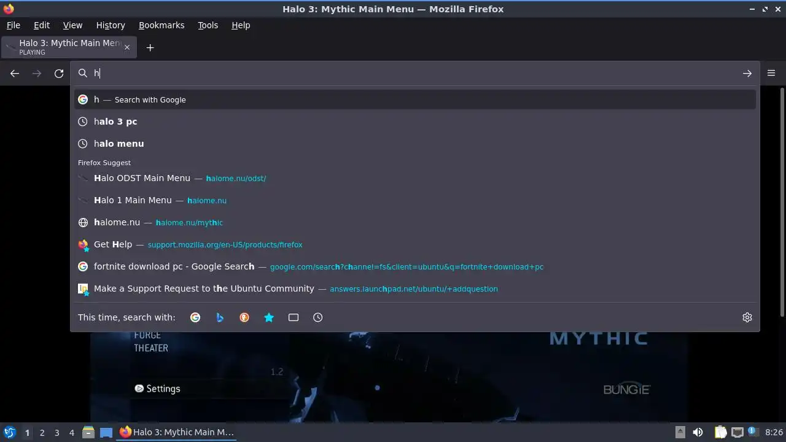Screen dimensions: 786x442
Task: Open the Get Help Firefox support suggestion
Action: pyautogui.click(x=415, y=244)
